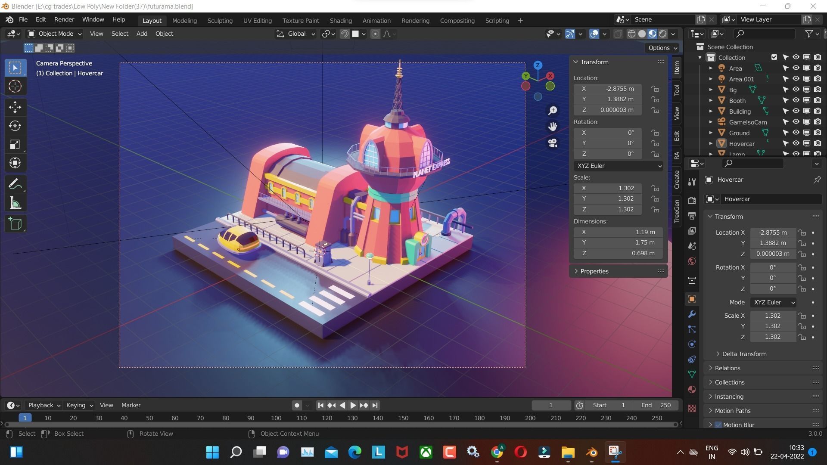Open the Marker timeline menu
The height and width of the screenshot is (465, 827).
131,406
